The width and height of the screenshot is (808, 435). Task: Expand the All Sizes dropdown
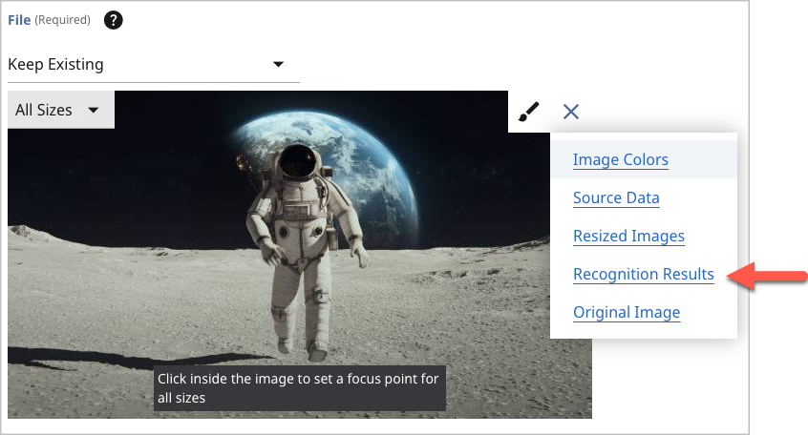[61, 110]
